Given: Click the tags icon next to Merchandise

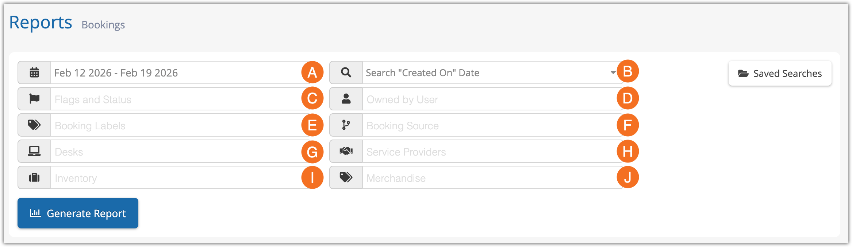Looking at the screenshot, I should [346, 177].
